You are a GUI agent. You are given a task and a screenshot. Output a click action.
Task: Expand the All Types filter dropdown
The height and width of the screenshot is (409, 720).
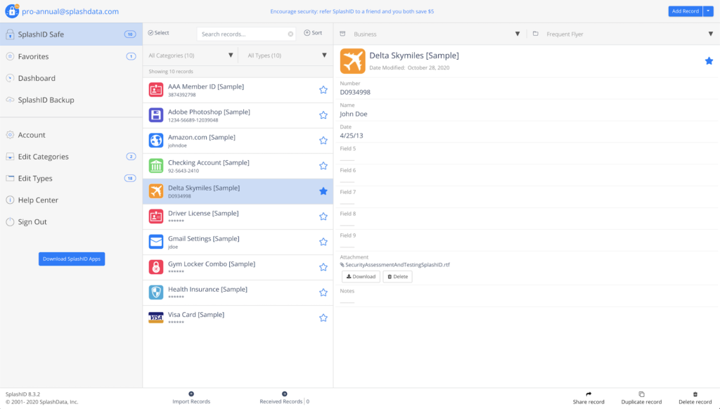[324, 56]
